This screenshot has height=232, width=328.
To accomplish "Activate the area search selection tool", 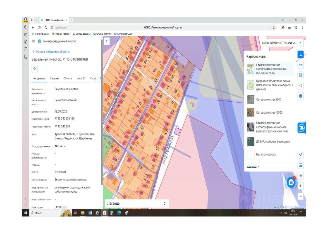I will tap(301, 75).
